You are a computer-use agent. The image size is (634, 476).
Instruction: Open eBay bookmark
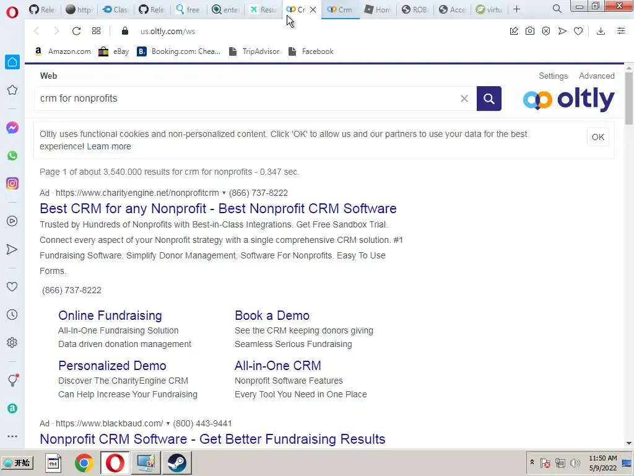coord(114,51)
